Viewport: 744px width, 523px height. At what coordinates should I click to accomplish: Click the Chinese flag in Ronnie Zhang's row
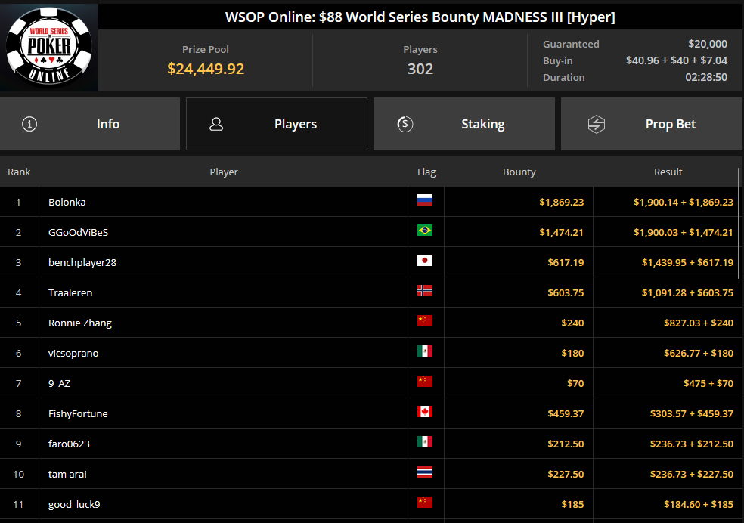coord(425,321)
